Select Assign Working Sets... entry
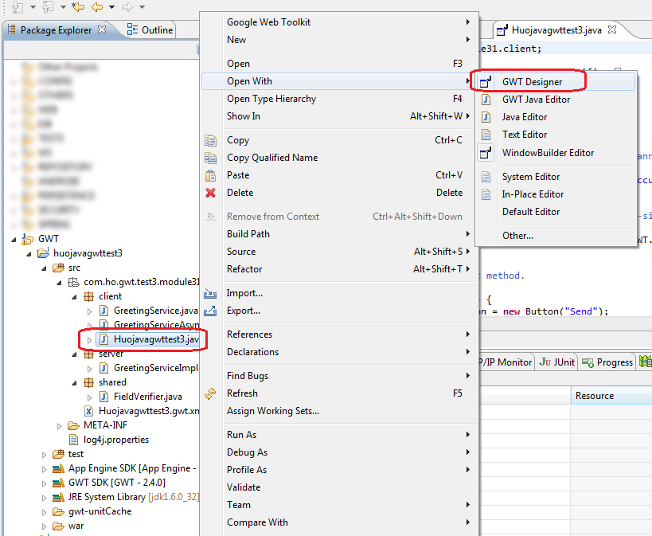The image size is (652, 536). (274, 411)
